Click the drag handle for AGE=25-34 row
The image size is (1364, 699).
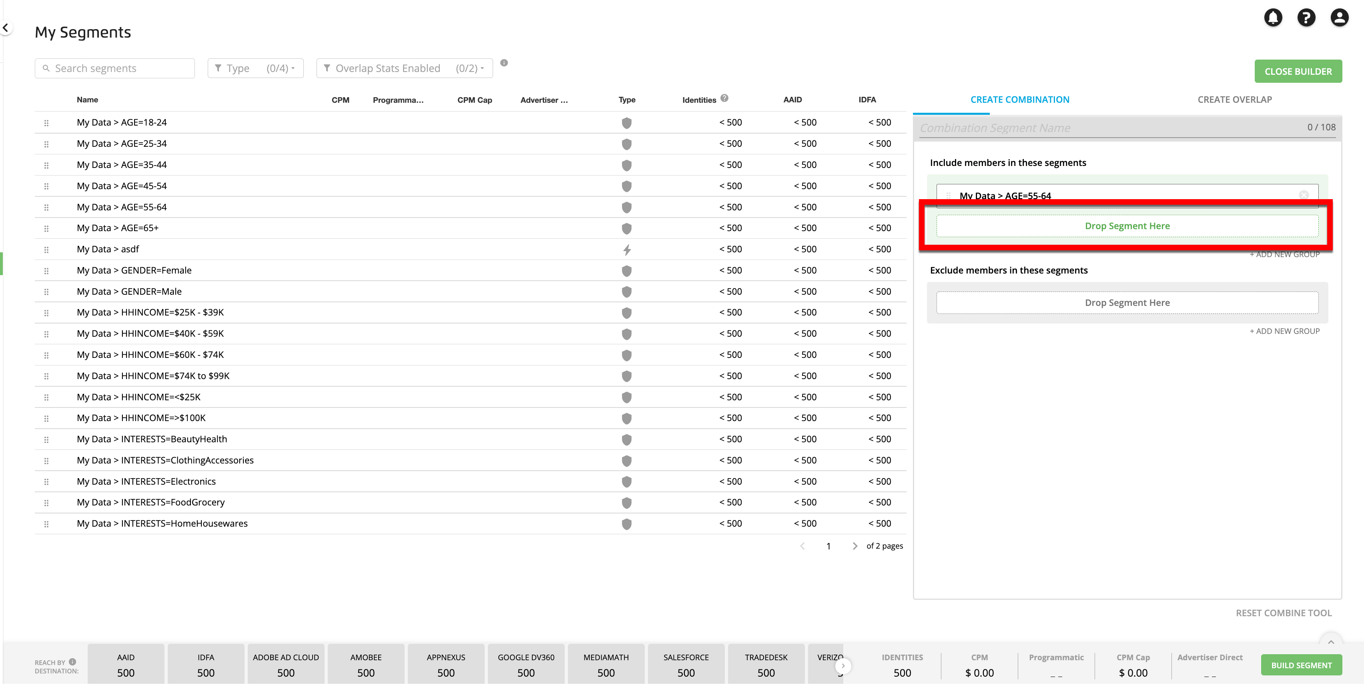tap(46, 144)
